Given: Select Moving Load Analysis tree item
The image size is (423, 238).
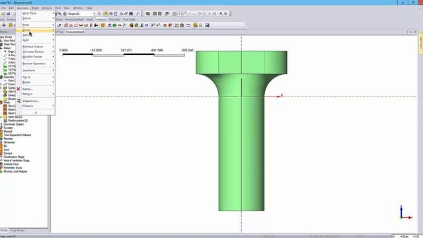Looking at the screenshot, I should 15,171.
